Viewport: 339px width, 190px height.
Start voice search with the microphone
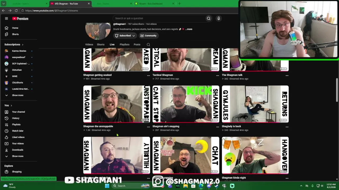(x=218, y=18)
